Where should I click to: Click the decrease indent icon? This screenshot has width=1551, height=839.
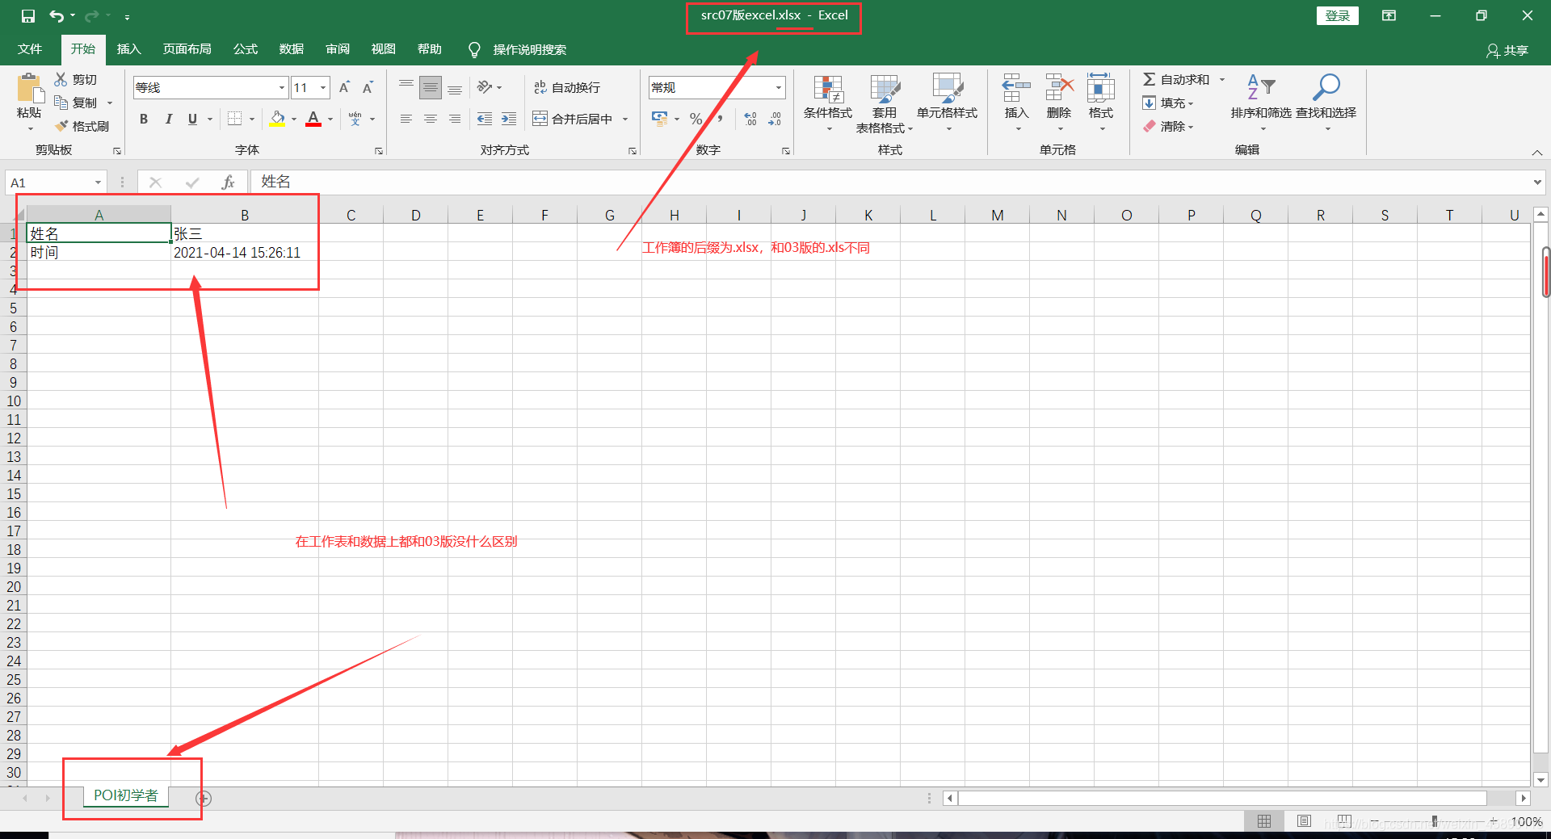click(x=485, y=119)
